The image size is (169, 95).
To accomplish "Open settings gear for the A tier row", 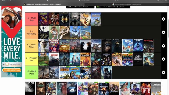I will (x=163, y=32).
